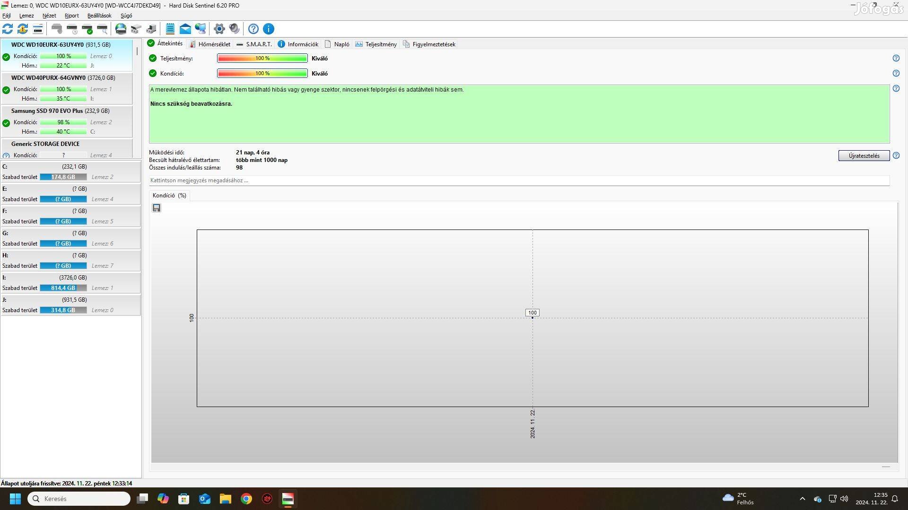
Task: Click refresh icon with warning triangle
Action: pos(23,29)
